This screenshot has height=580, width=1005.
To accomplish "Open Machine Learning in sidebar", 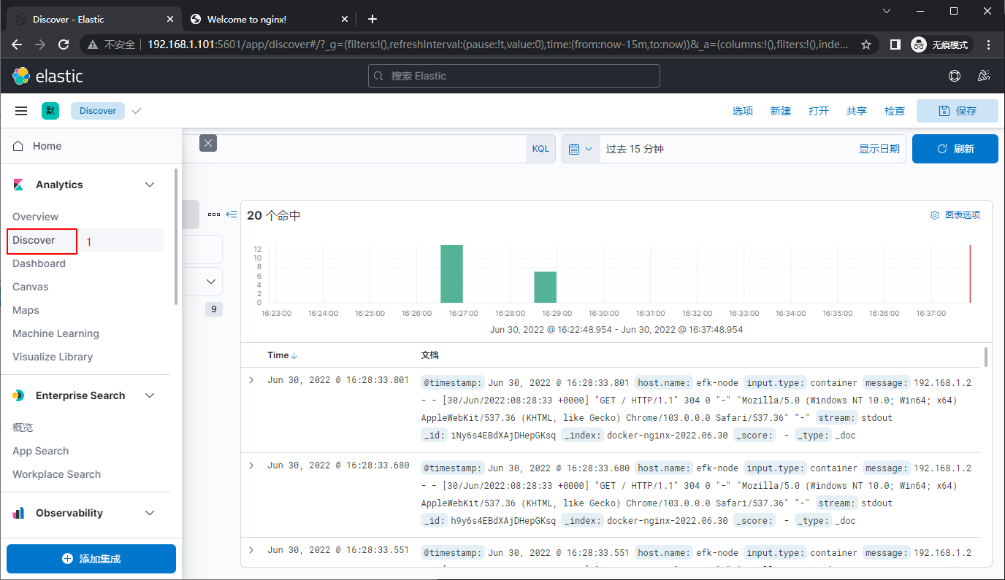I will coord(56,333).
